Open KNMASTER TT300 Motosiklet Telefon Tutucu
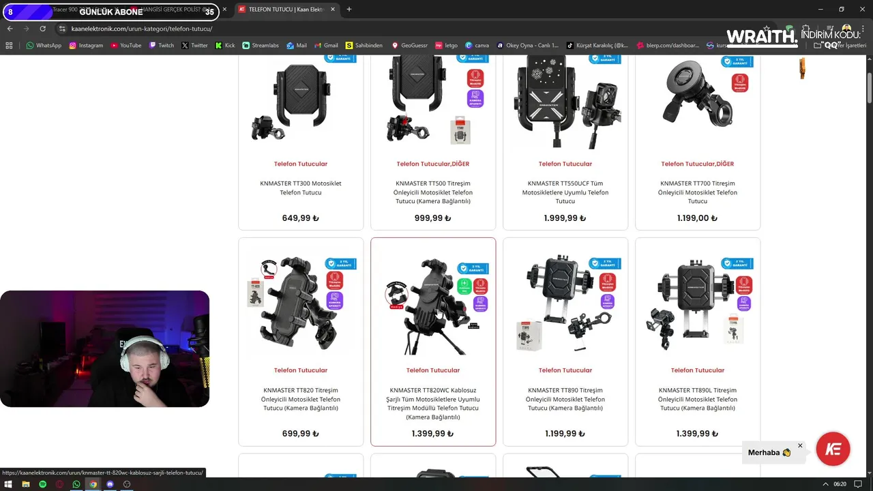Viewport: 873px width, 491px height. coord(301,188)
